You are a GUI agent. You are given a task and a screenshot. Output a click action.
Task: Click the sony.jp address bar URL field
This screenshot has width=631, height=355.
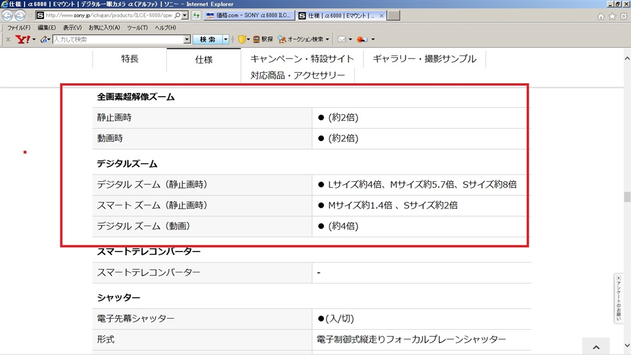108,15
